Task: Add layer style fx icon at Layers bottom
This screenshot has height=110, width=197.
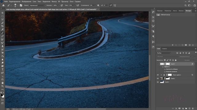Action: 176,108
